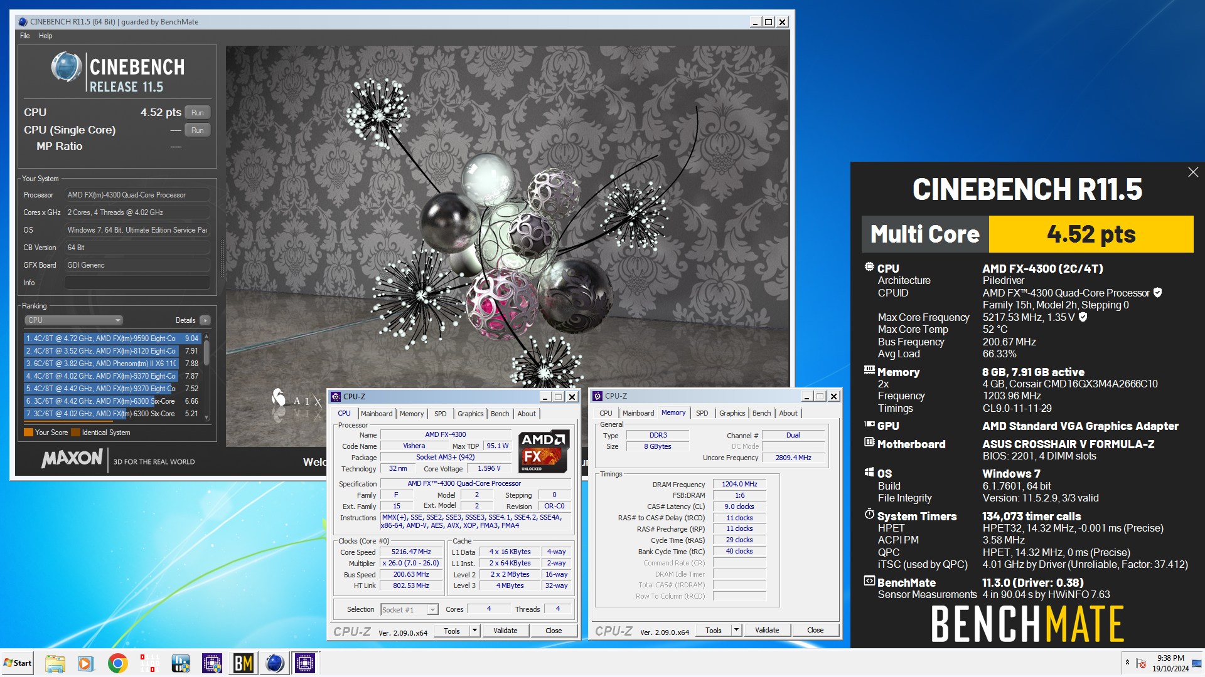Expand ranking Details arrow button
The width and height of the screenshot is (1205, 677).
point(205,320)
